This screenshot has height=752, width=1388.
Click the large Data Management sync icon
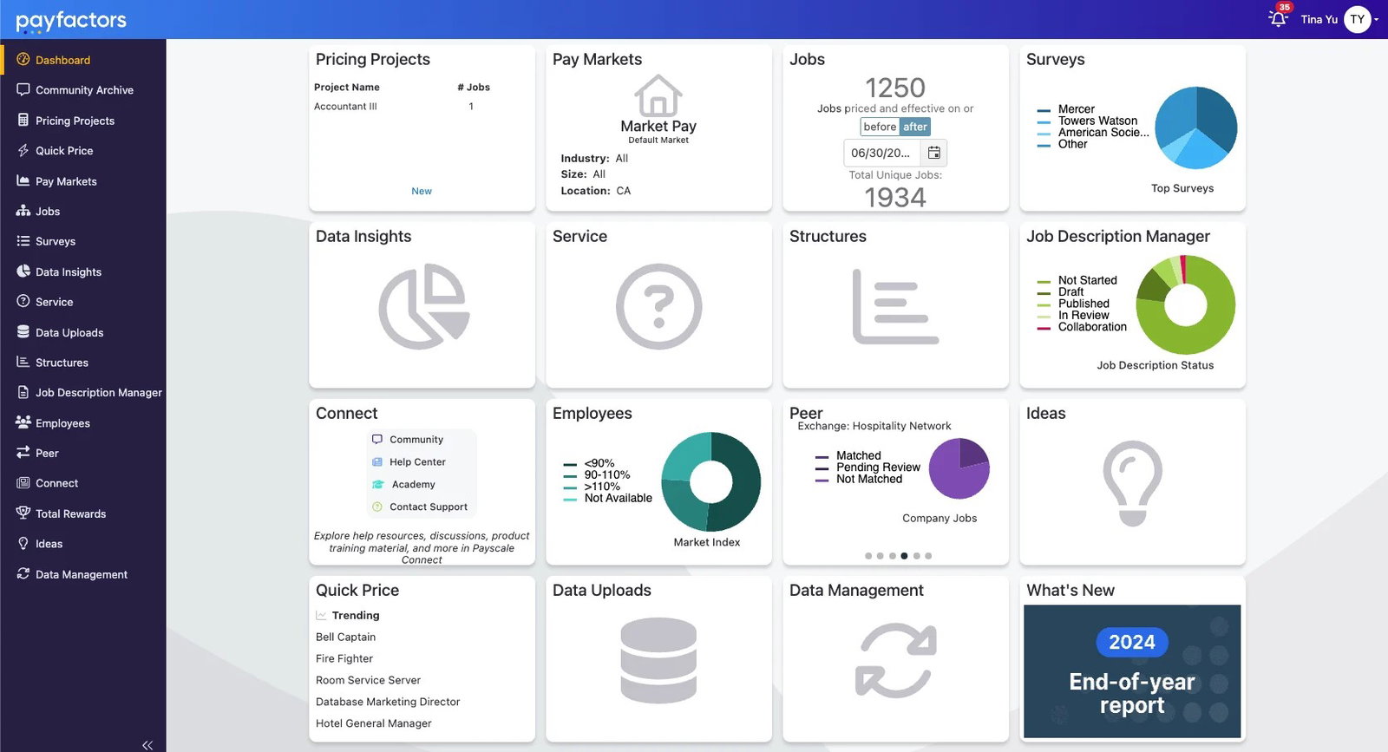click(896, 661)
